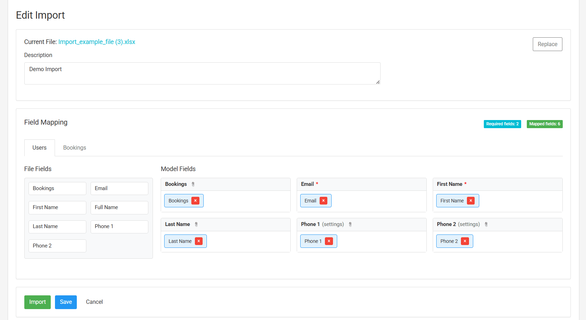Click the icon next to Bookings model field
This screenshot has width=586, height=320.
pos(193,184)
